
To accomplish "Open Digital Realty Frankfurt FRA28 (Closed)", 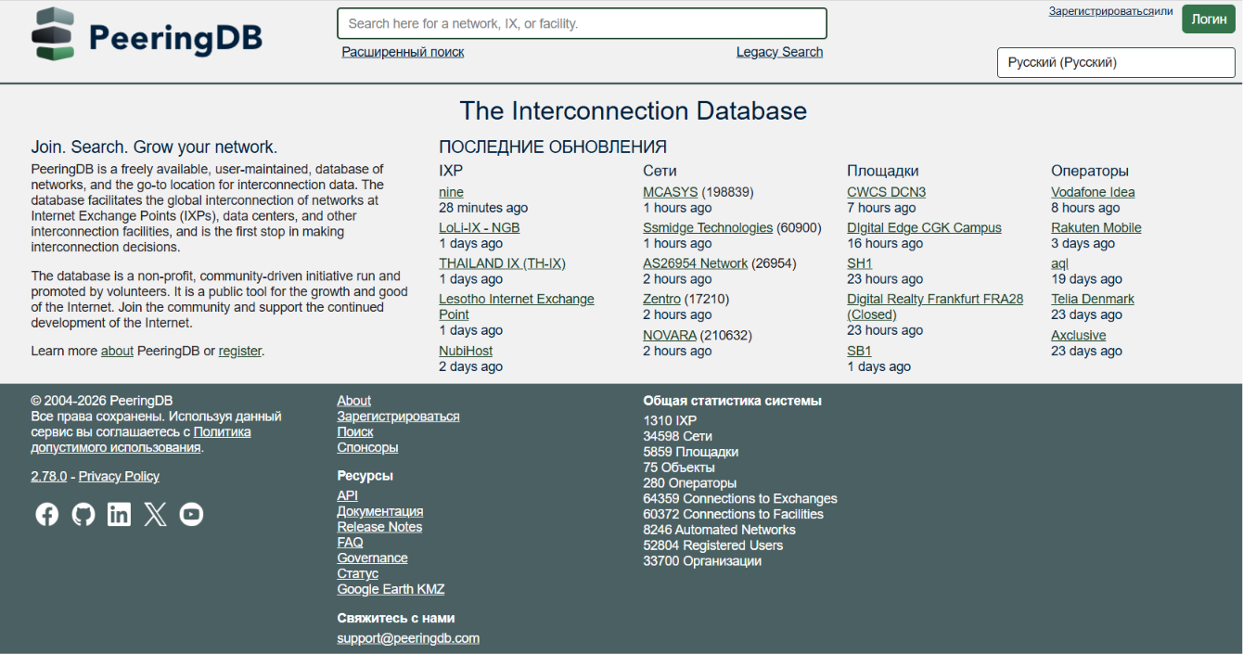I will 935,307.
